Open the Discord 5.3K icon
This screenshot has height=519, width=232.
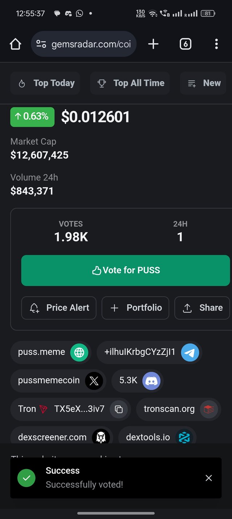151,381
